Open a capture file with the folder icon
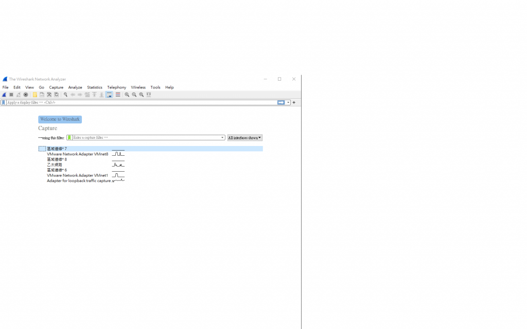Image resolution: width=527 pixels, height=329 pixels. 34,95
